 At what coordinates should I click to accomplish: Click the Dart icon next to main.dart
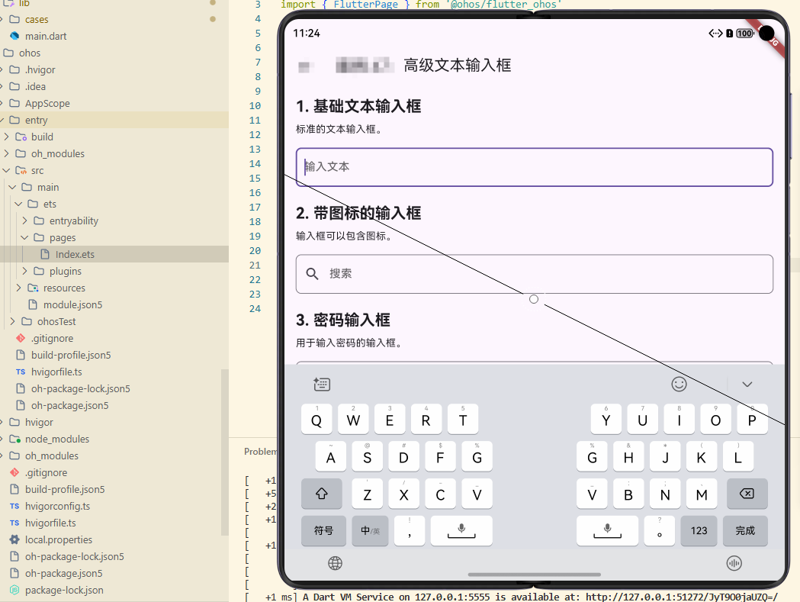pos(17,36)
